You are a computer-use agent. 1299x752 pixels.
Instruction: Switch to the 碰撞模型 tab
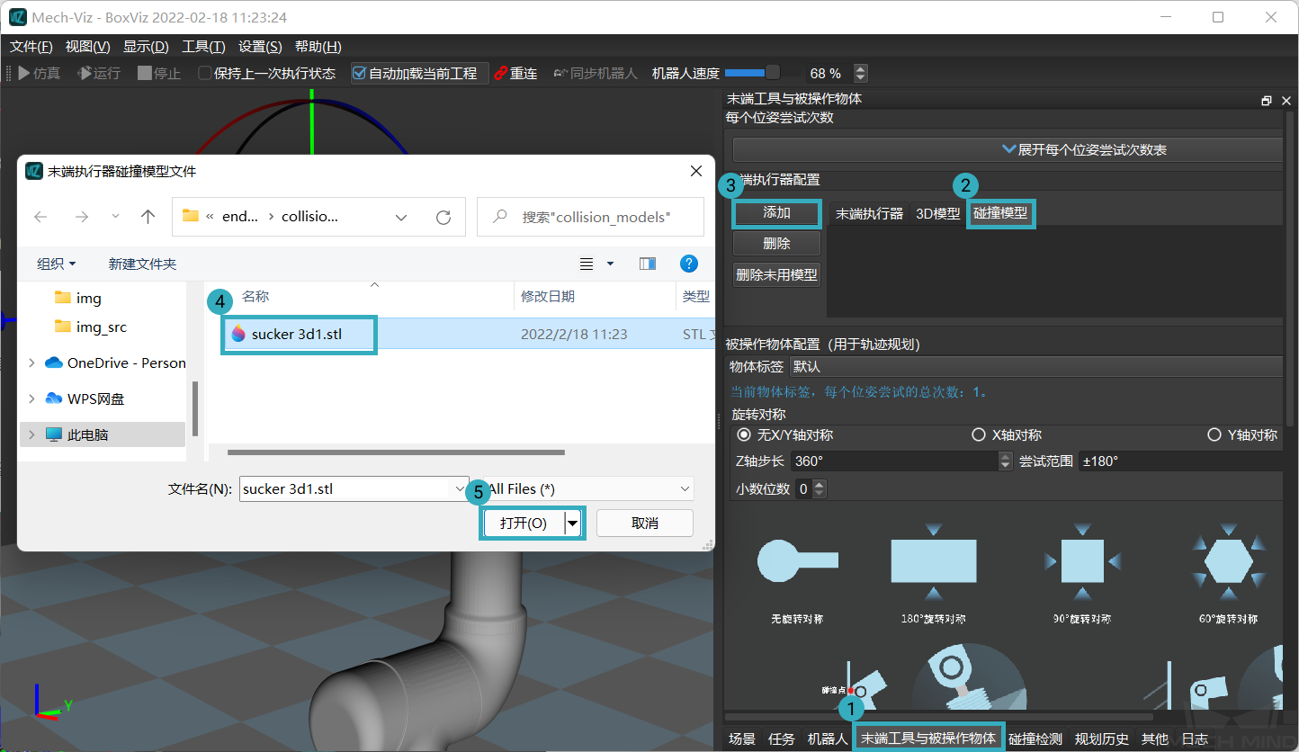coord(1000,214)
